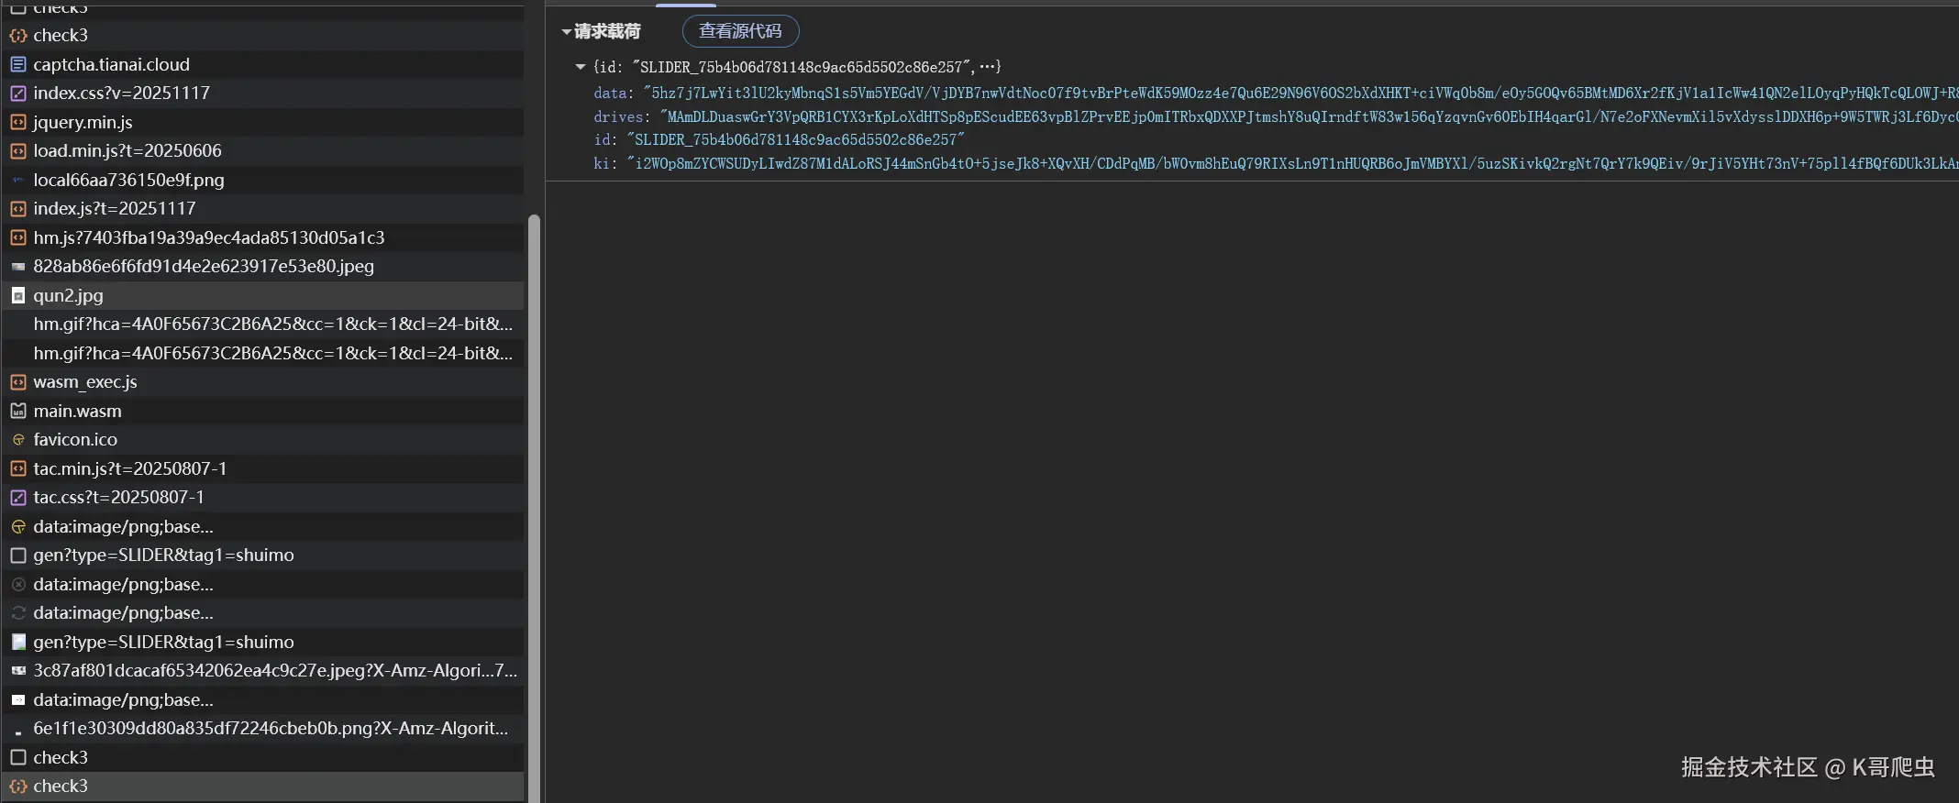
Task: Click the script icon beside hm.js?7403fba19a39
Action: click(x=18, y=237)
